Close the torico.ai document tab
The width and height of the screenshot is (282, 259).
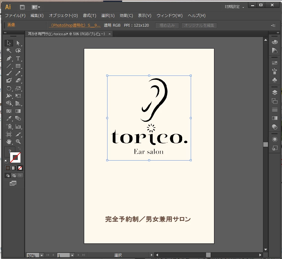(109, 34)
